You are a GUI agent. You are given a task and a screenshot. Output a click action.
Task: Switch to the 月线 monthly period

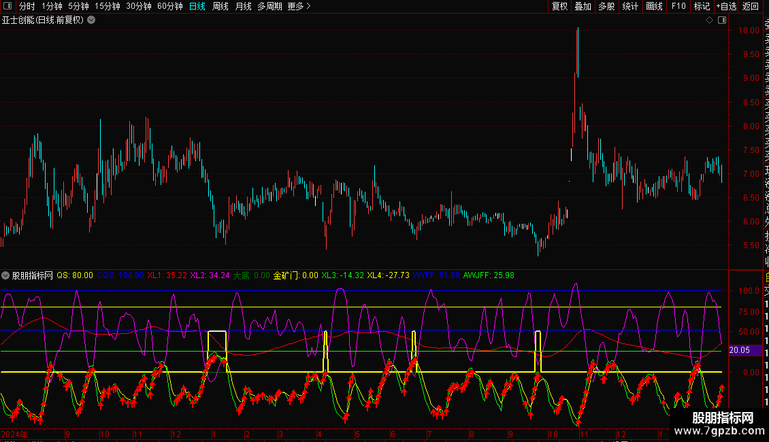[x=243, y=6]
